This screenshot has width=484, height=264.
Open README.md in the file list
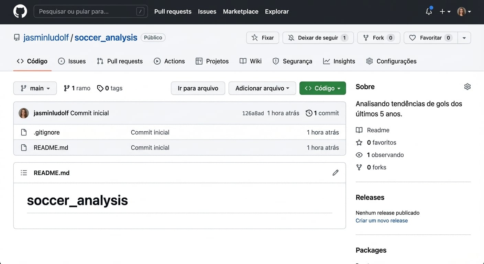(x=51, y=147)
